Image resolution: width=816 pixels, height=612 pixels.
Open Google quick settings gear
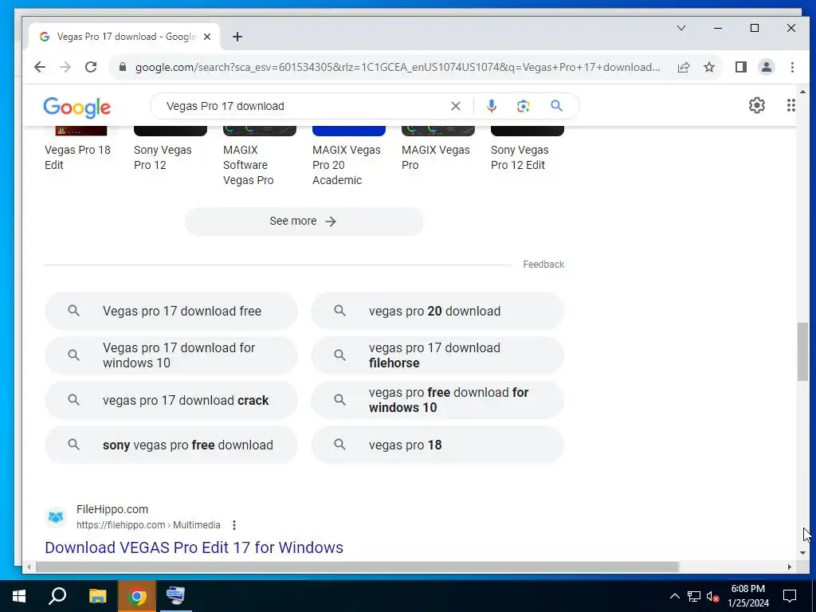pyautogui.click(x=757, y=105)
